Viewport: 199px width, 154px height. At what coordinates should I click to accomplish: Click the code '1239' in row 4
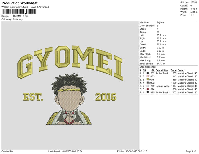tap(174, 83)
